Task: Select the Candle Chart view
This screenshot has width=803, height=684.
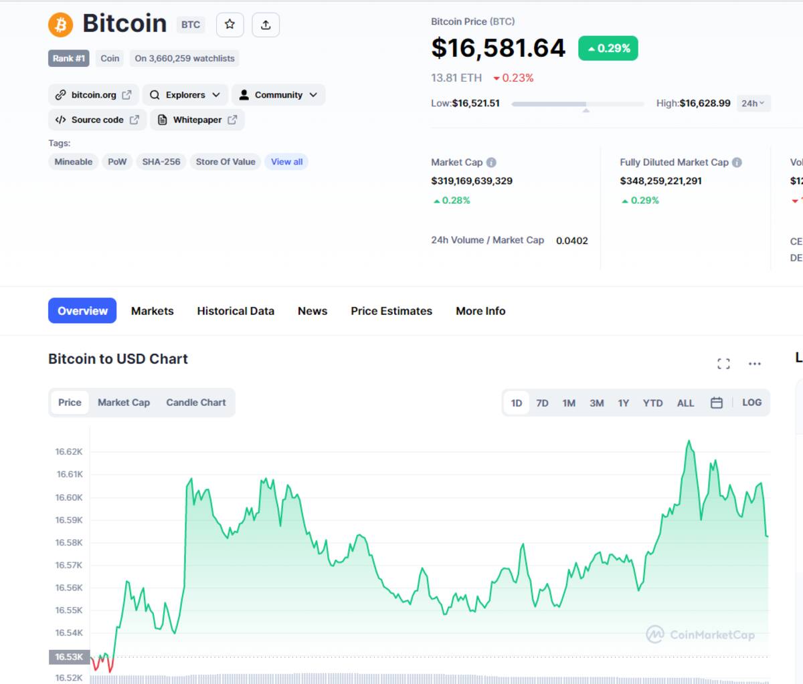Action: pyautogui.click(x=196, y=403)
